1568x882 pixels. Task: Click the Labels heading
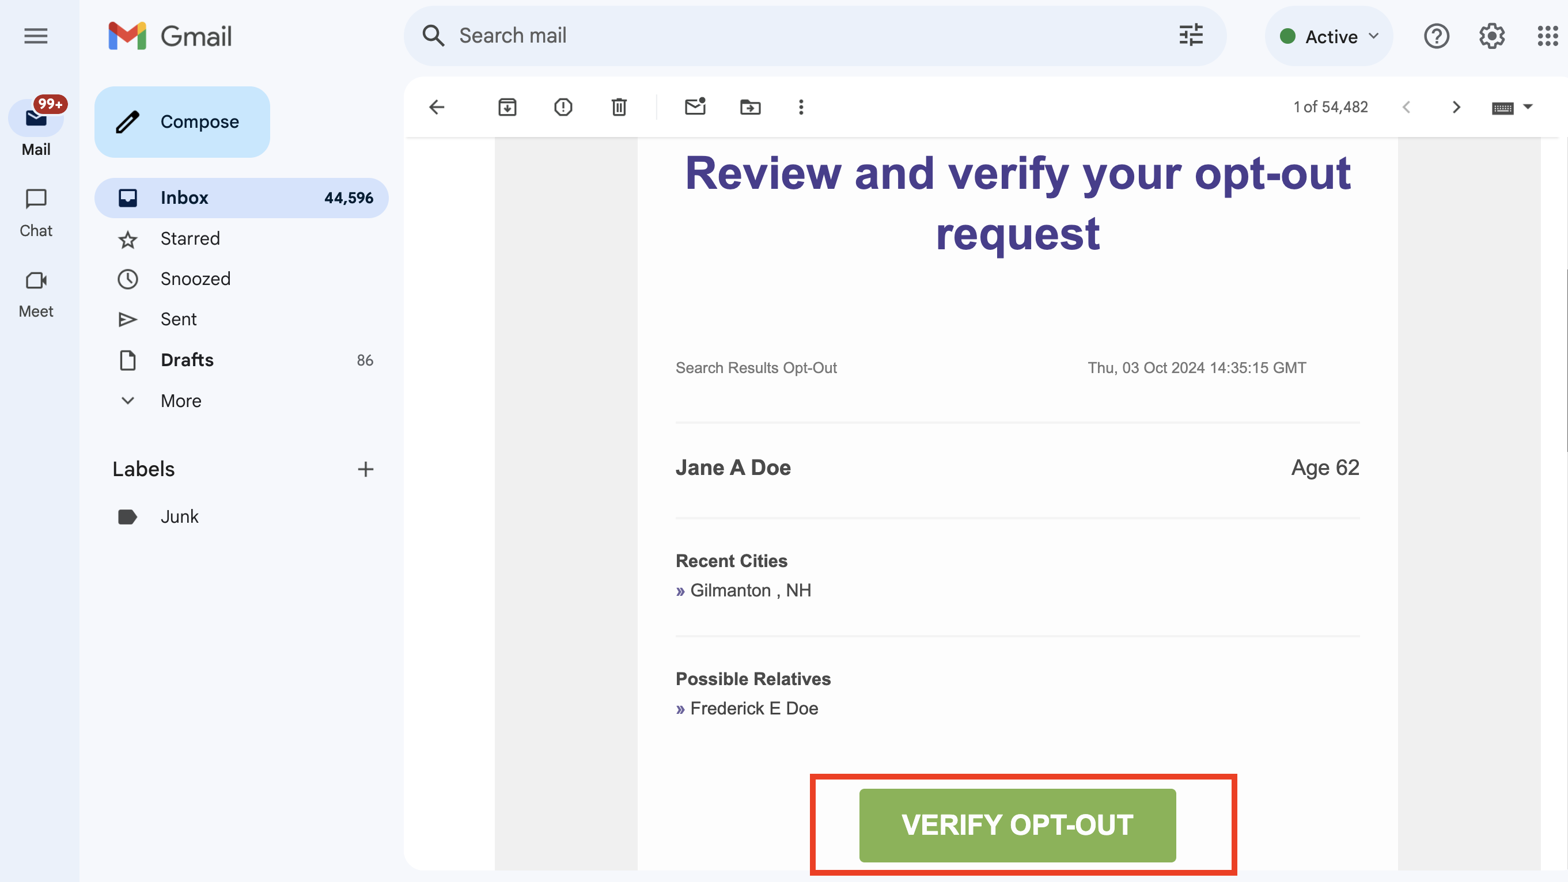coord(143,469)
